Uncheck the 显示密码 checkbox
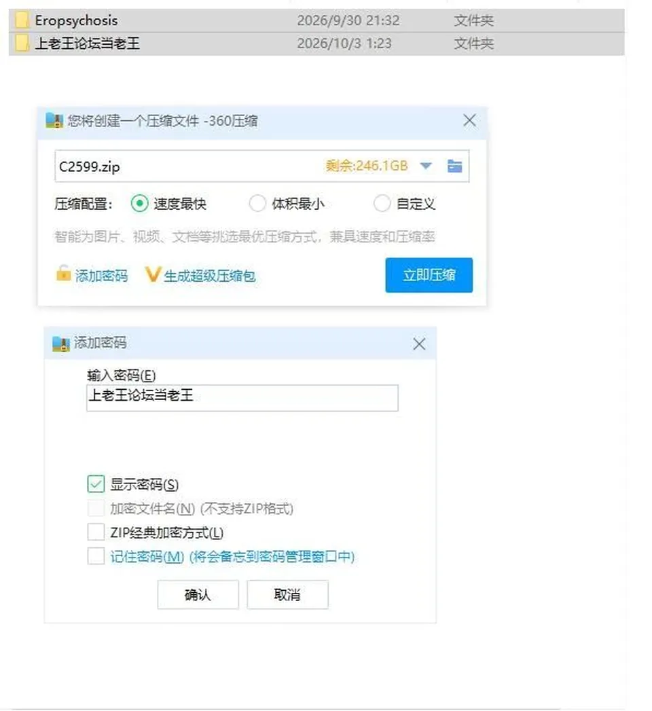652x711 pixels. [x=96, y=484]
